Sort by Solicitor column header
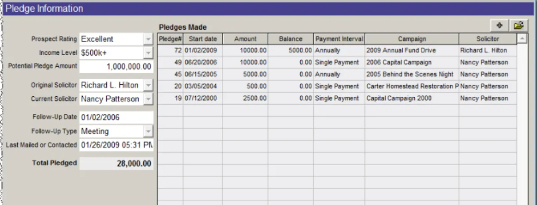 pos(488,39)
